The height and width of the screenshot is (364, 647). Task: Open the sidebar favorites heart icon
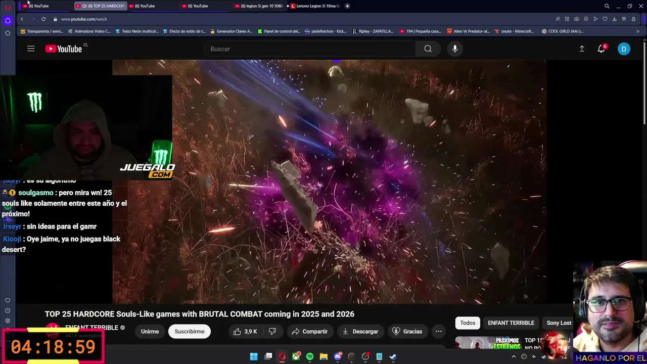click(x=8, y=300)
